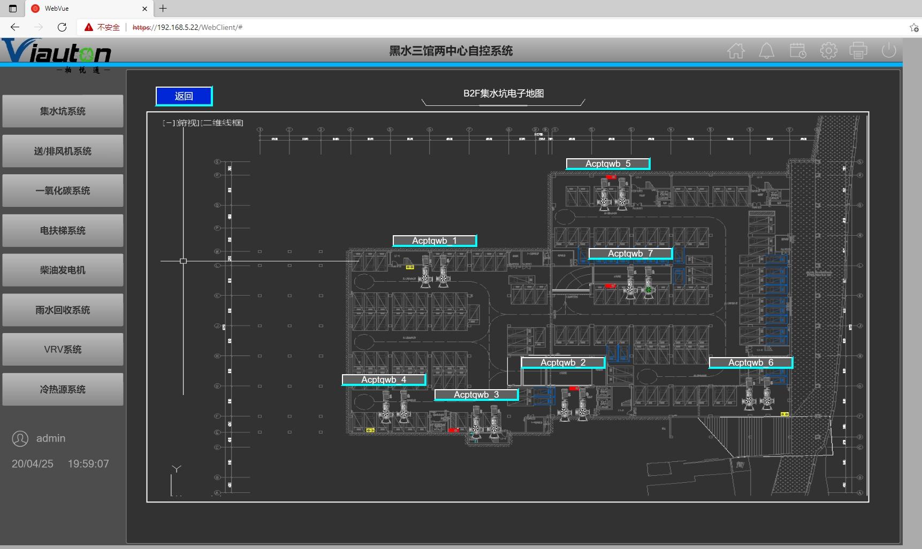Image resolution: width=922 pixels, height=549 pixels.
Task: Refresh the browser page
Action: pyautogui.click(x=62, y=27)
